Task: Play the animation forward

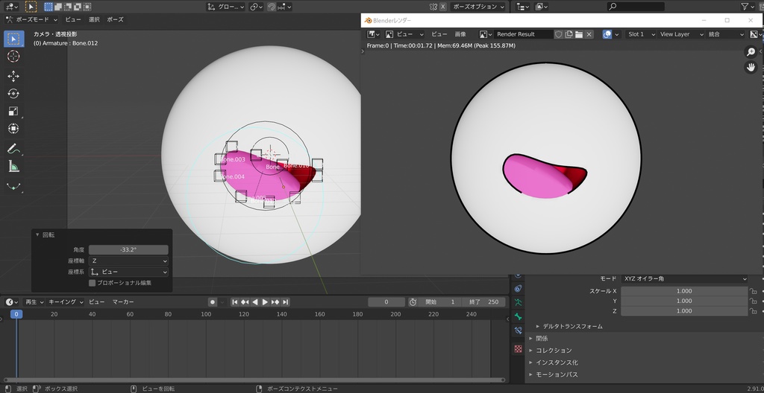Action: point(265,302)
